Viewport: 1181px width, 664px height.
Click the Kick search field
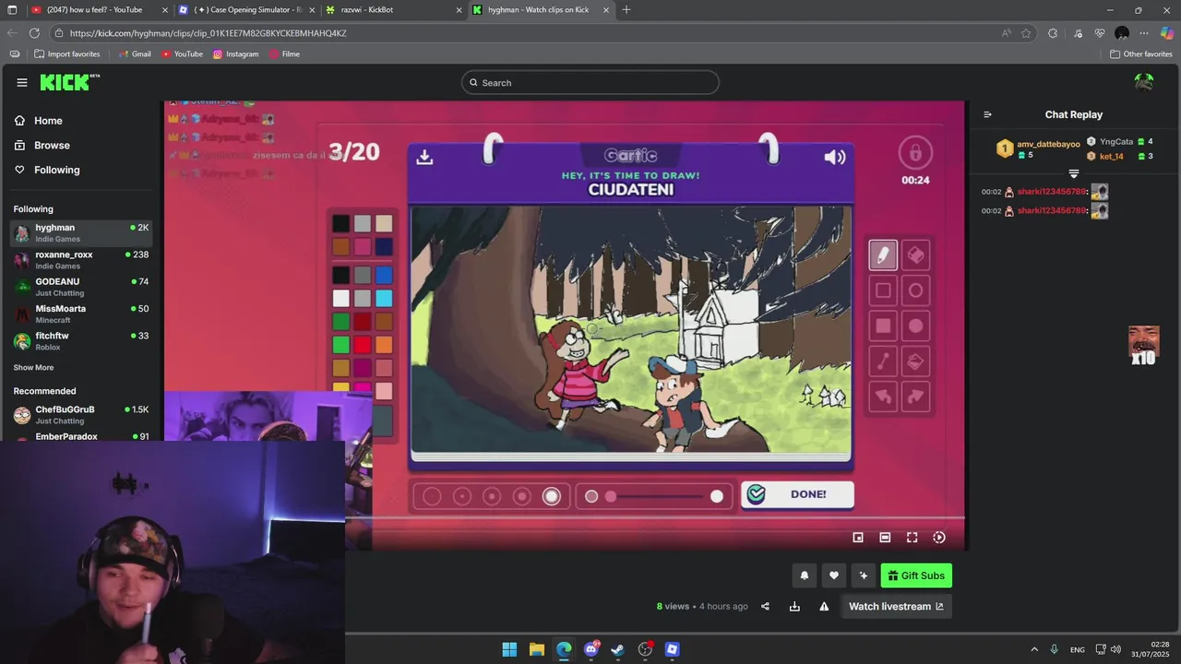(590, 83)
